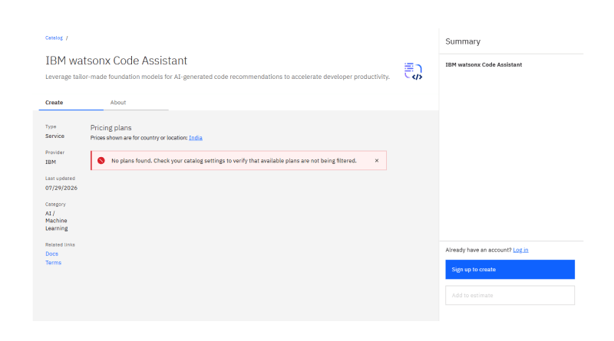Switch to the Create tab
The image size is (614, 341).
click(71, 103)
